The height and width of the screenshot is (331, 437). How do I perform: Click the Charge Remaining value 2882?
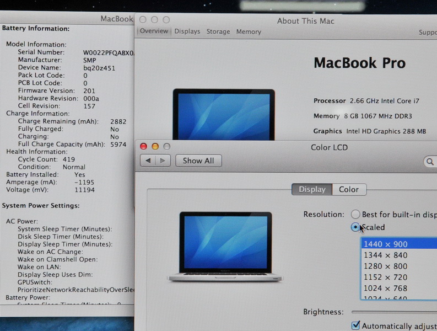tap(118, 122)
